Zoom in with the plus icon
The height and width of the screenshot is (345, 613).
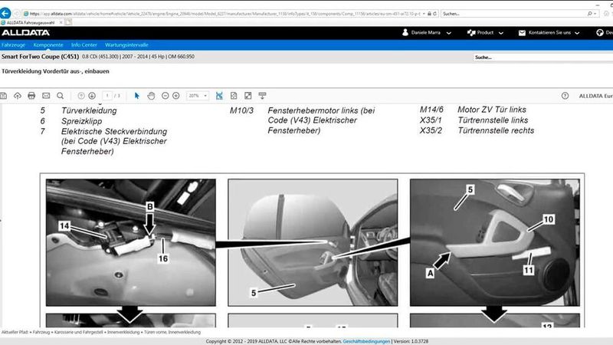click(x=176, y=96)
